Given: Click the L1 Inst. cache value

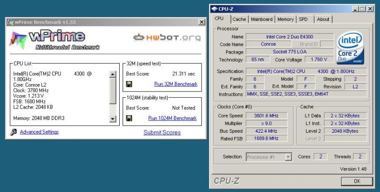Looking at the screenshot, I should point(345,123).
